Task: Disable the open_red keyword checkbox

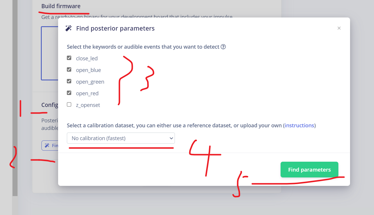Action: click(x=69, y=93)
